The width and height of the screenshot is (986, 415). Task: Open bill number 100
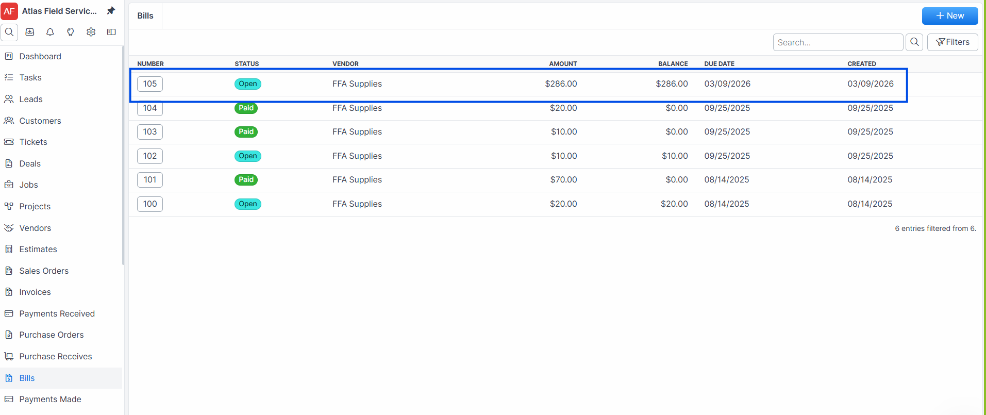(x=150, y=204)
